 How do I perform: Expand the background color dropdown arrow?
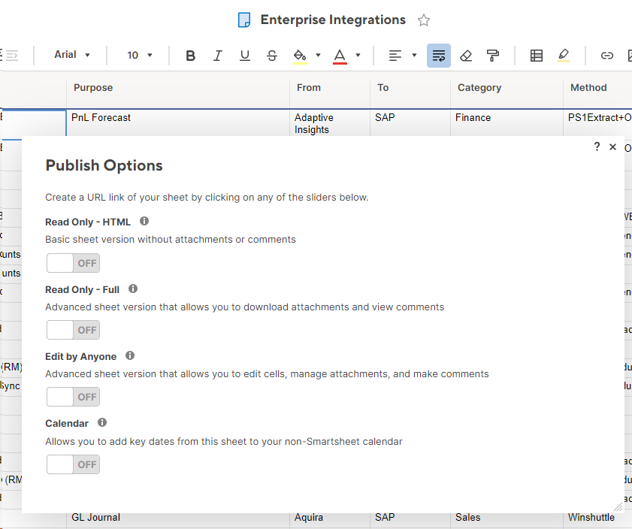pyautogui.click(x=318, y=55)
